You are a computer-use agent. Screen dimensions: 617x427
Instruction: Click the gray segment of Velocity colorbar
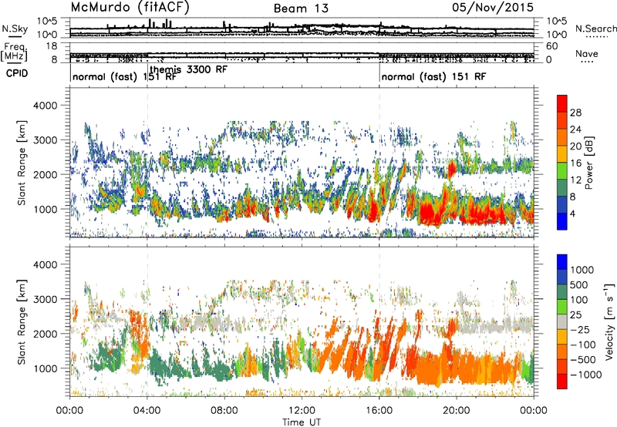point(562,321)
